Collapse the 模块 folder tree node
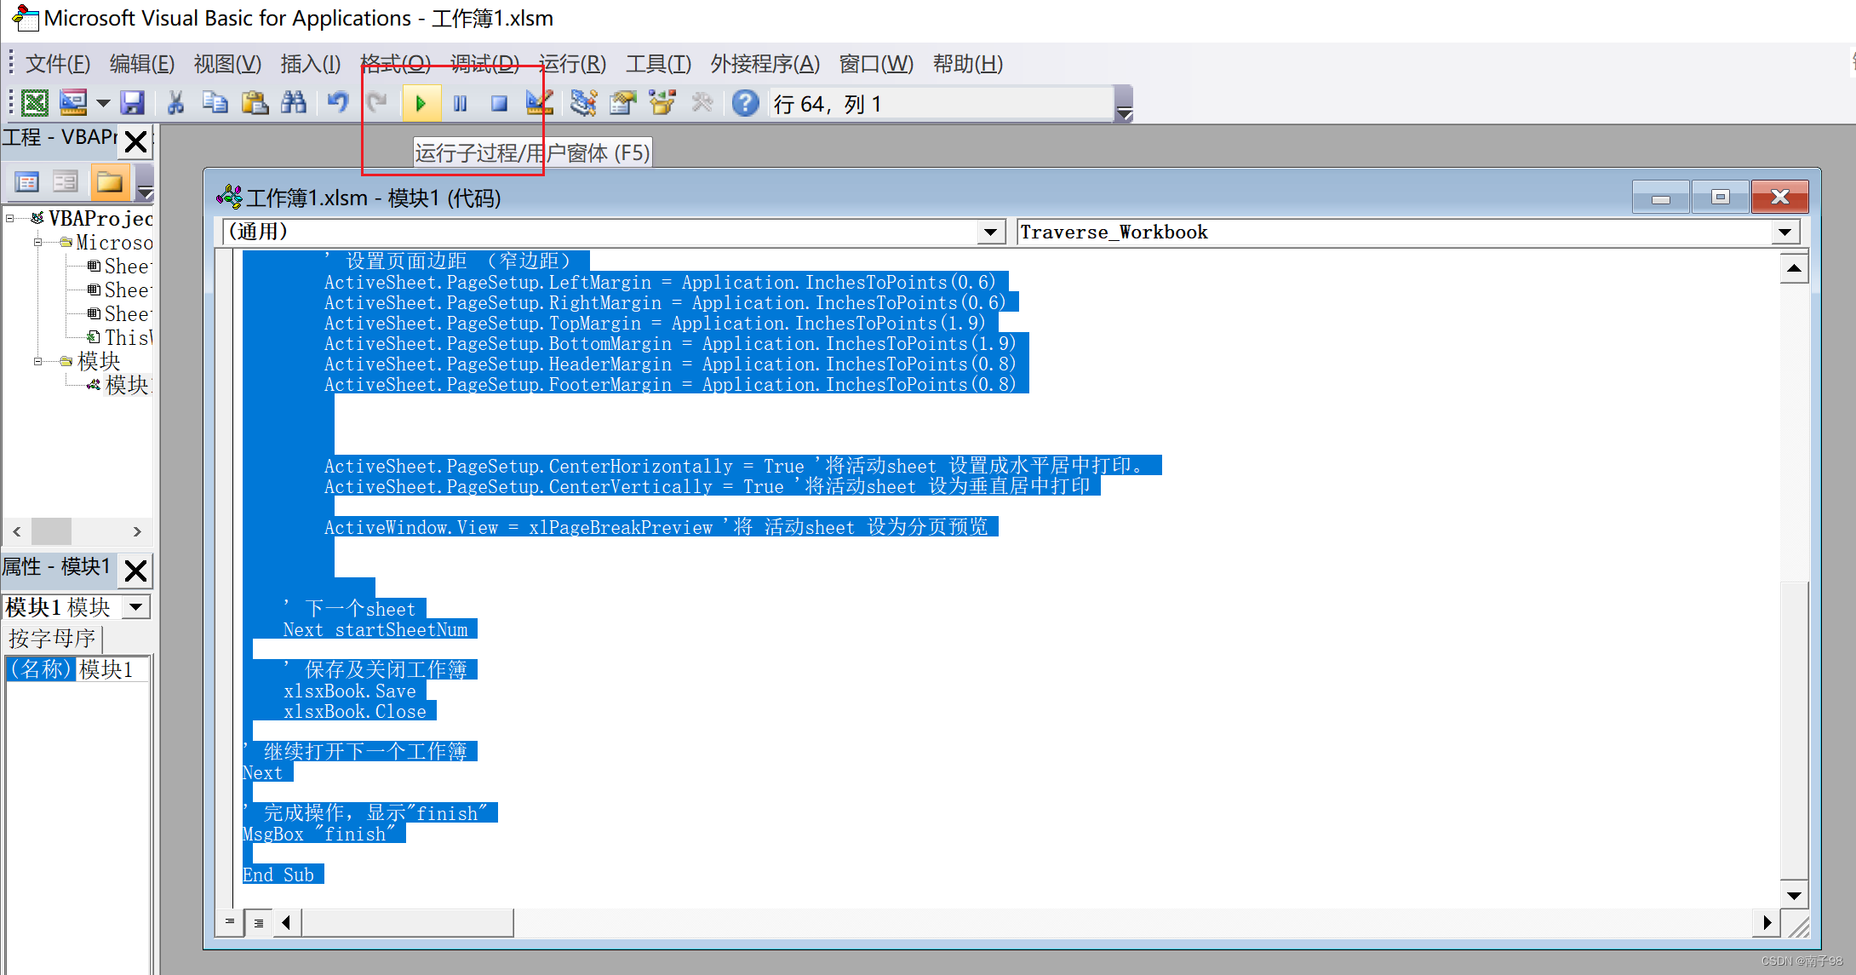The width and height of the screenshot is (1856, 975). point(38,362)
